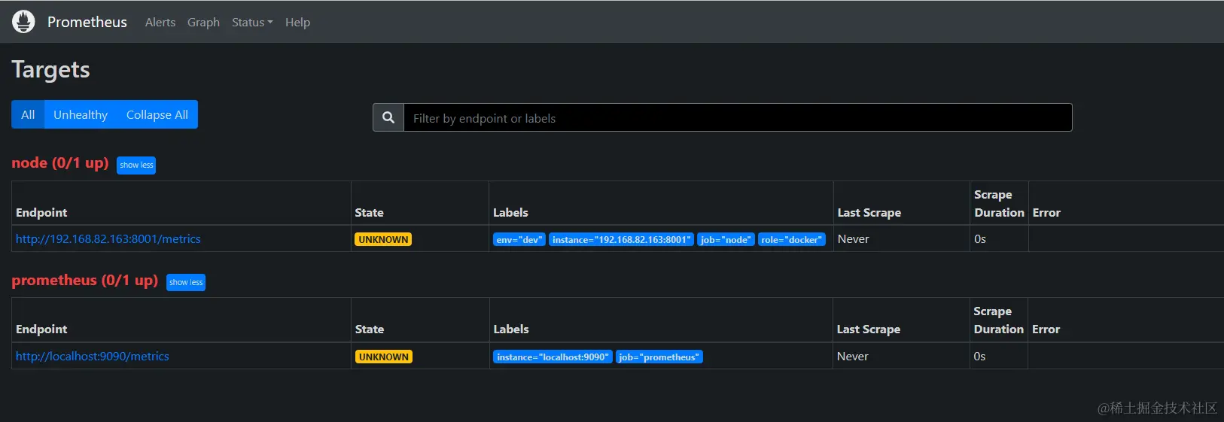Click Last Scrape header in node table

(x=869, y=212)
